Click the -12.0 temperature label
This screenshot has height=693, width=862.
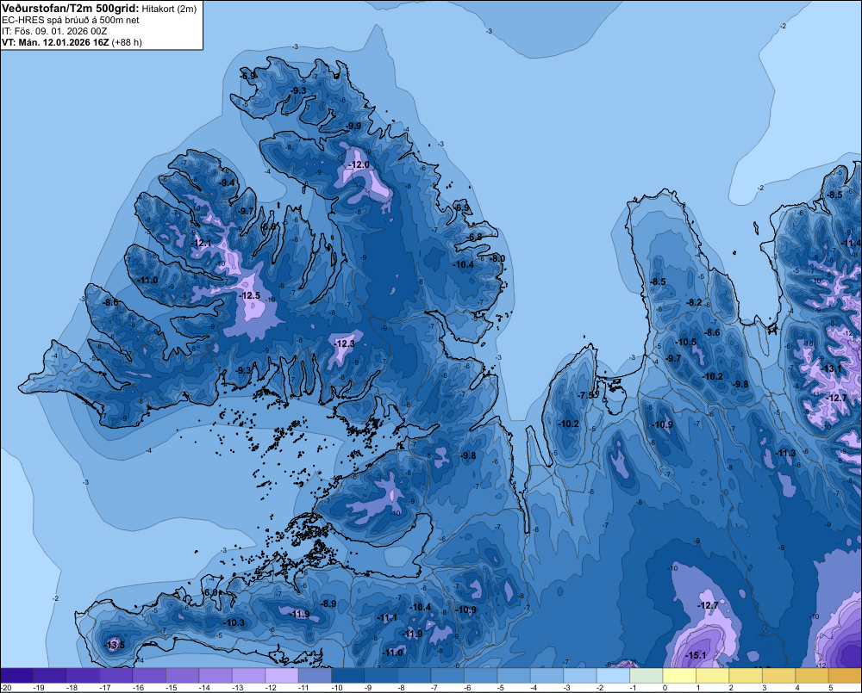coord(359,164)
